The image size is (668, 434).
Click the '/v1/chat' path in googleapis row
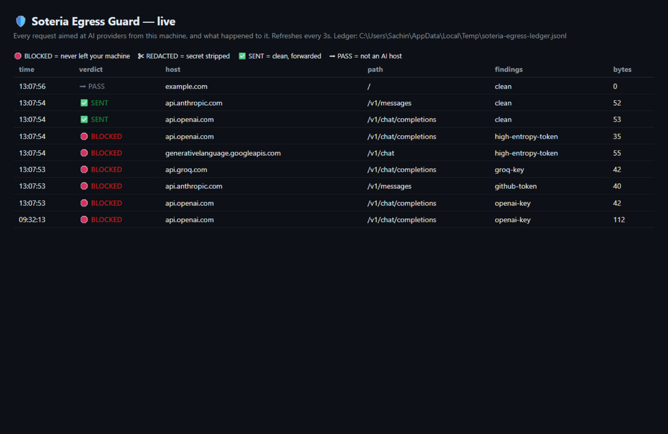click(x=381, y=153)
